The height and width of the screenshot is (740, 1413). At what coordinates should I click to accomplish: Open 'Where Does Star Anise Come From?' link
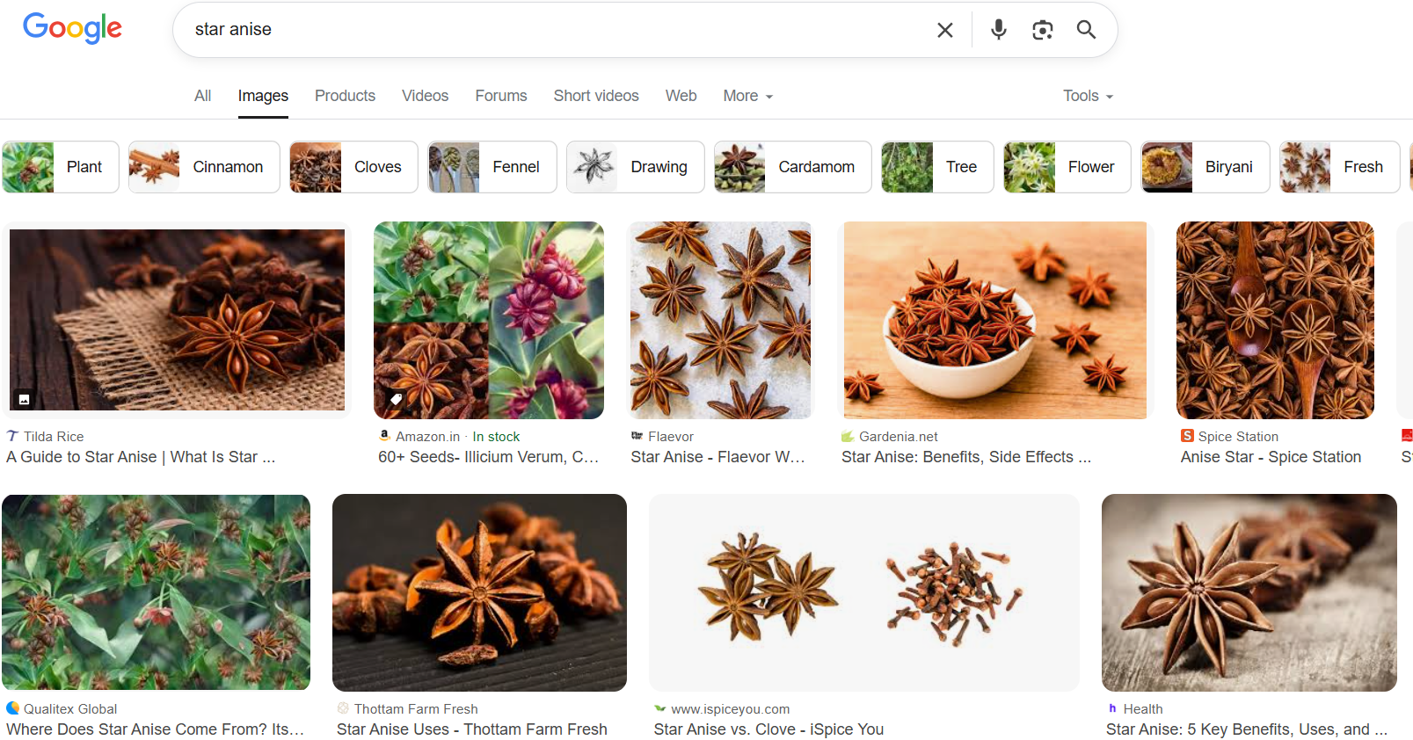pyautogui.click(x=155, y=729)
